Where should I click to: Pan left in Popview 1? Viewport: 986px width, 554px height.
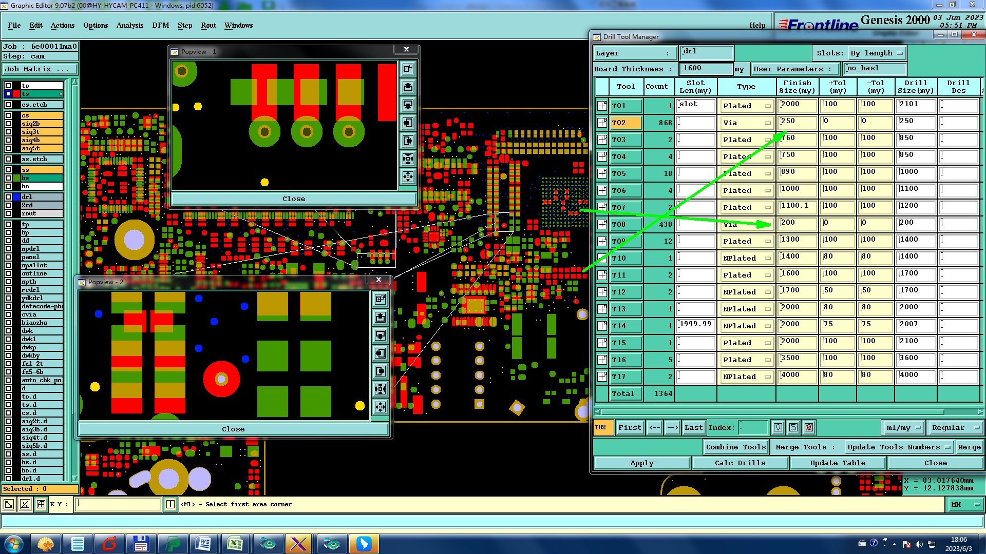point(408,123)
